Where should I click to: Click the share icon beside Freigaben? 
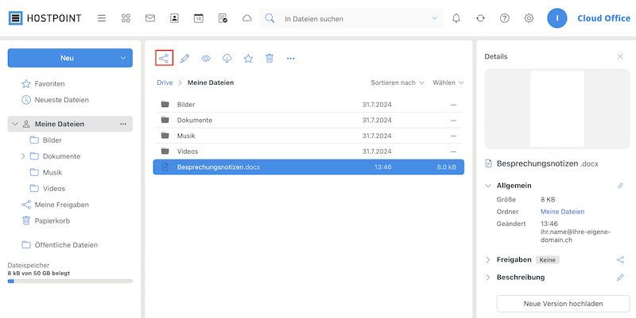click(620, 260)
